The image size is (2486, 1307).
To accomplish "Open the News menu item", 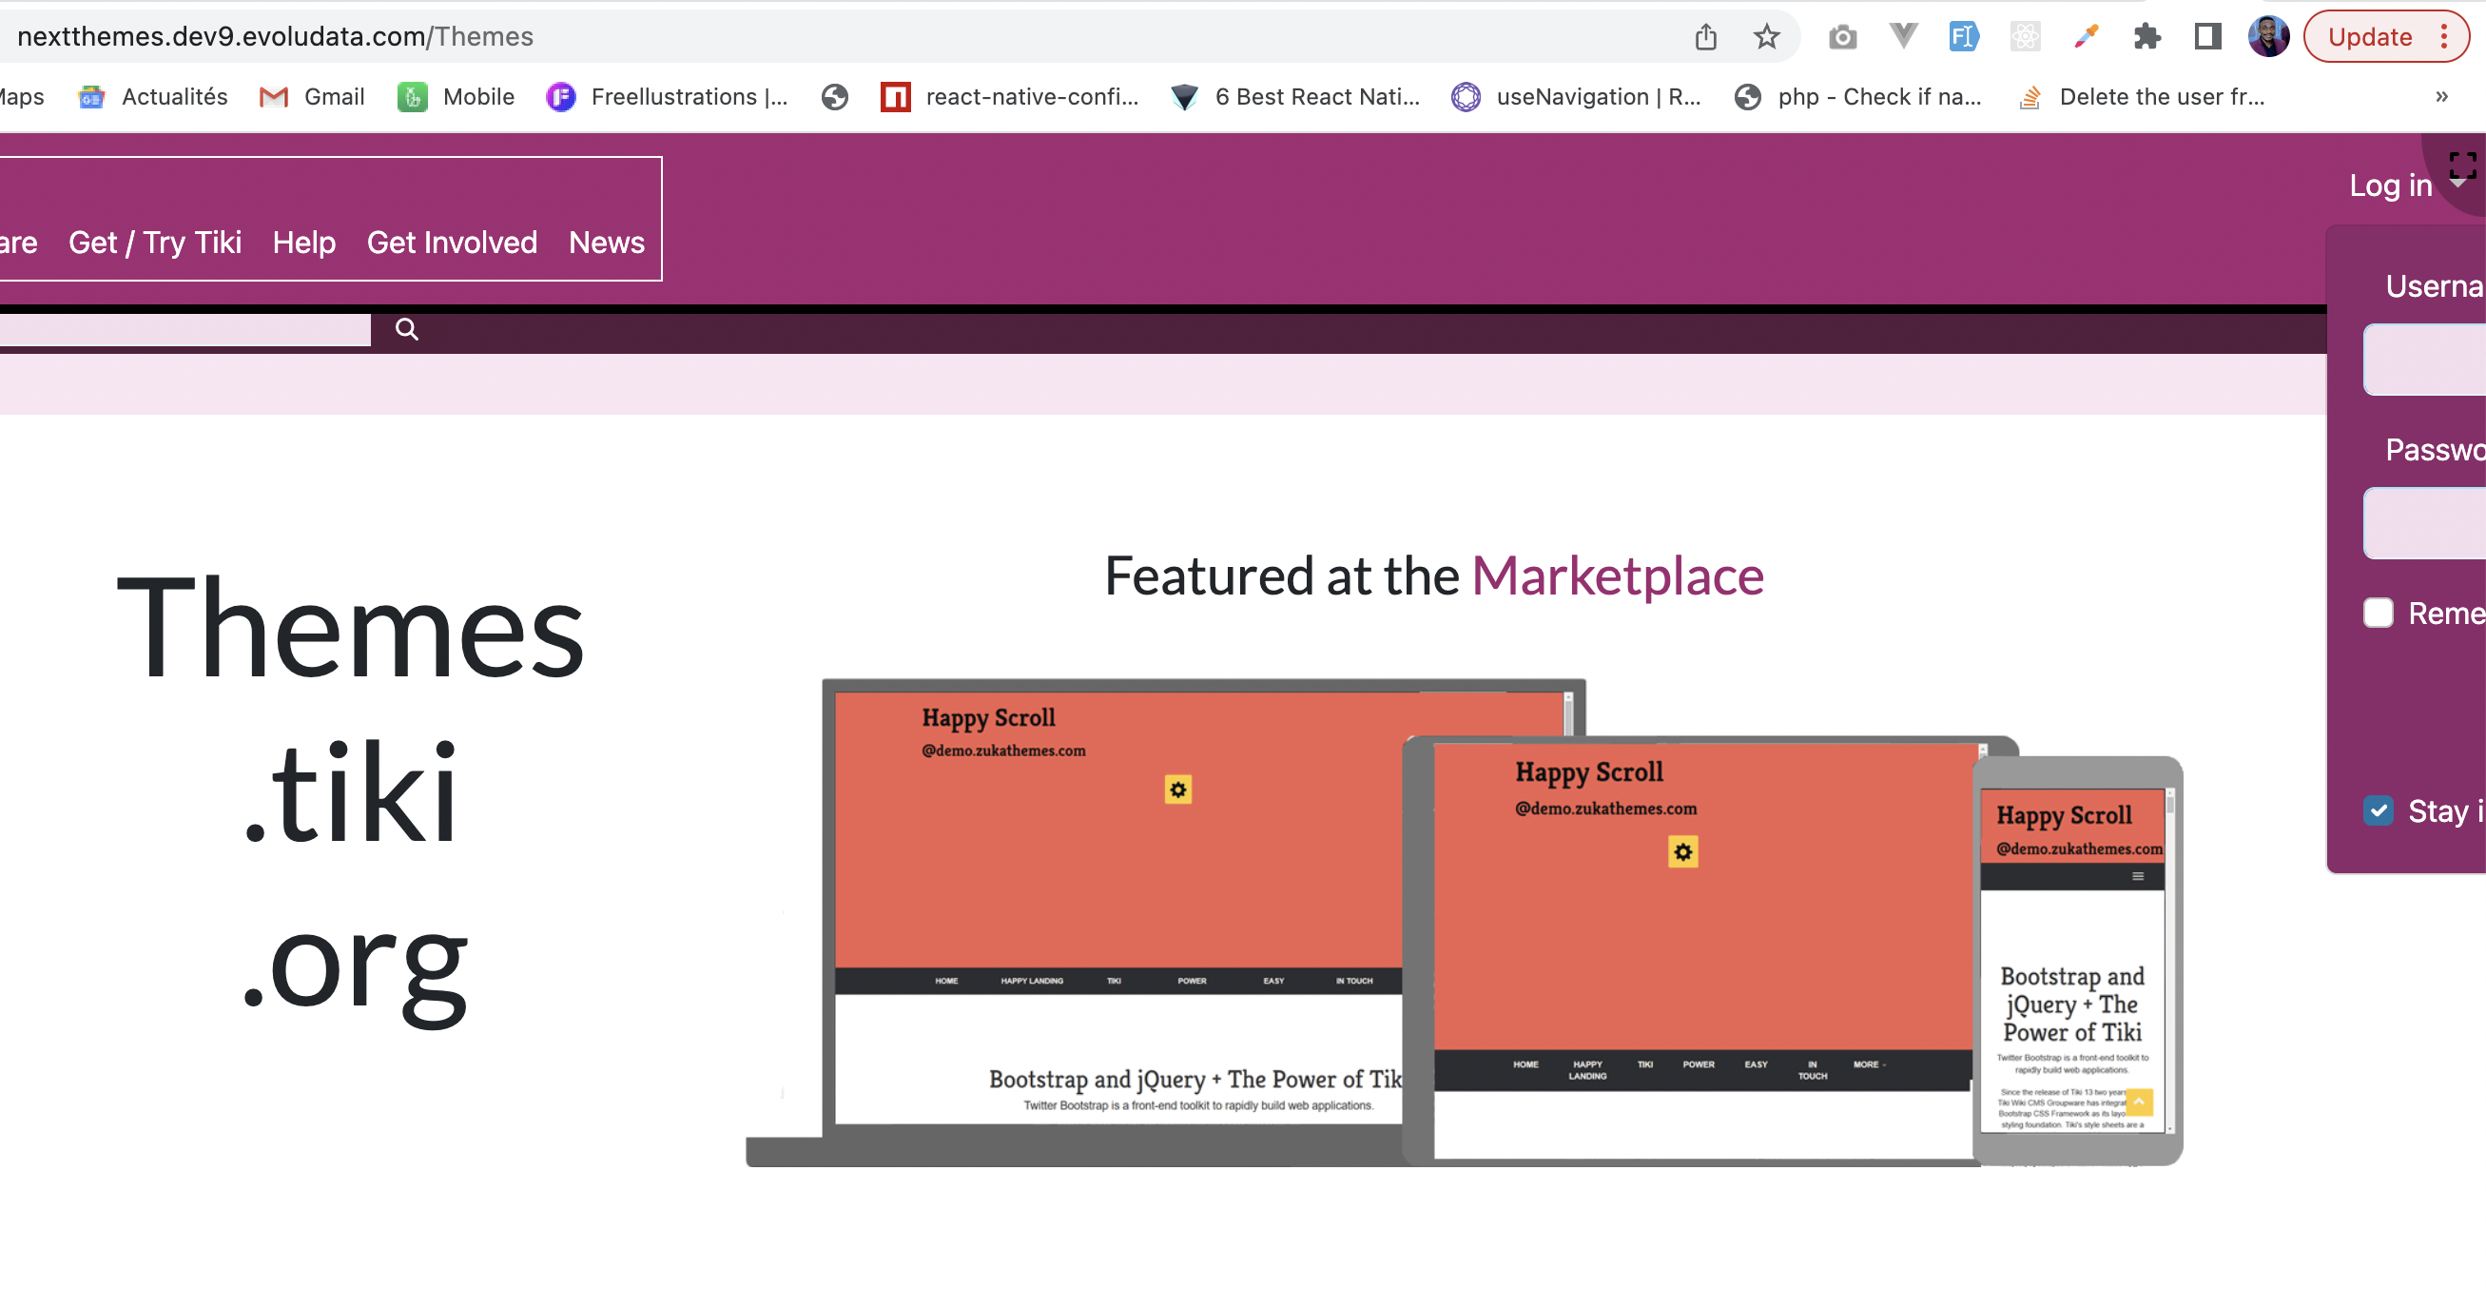I will click(x=606, y=243).
